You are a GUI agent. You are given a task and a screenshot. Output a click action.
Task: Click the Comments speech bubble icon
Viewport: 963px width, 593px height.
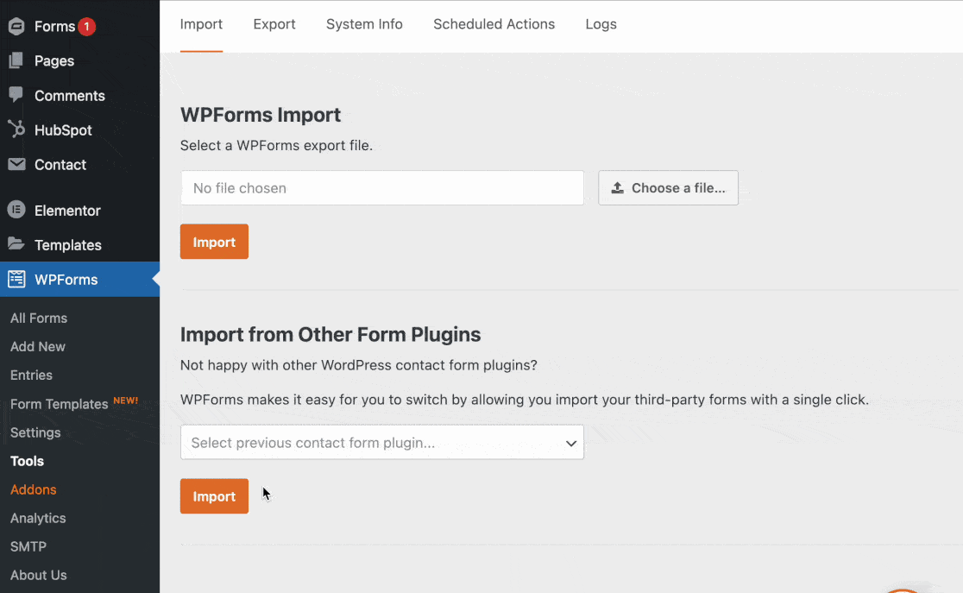pos(16,95)
